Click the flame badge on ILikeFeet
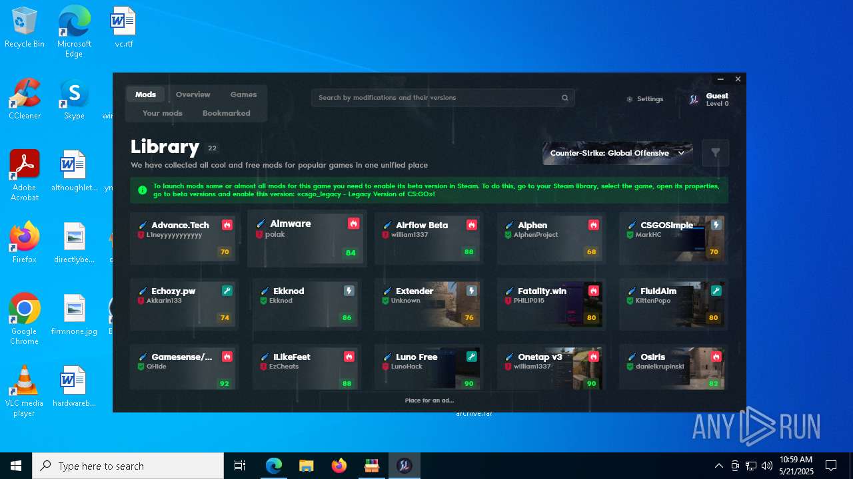The image size is (853, 479). (x=349, y=357)
